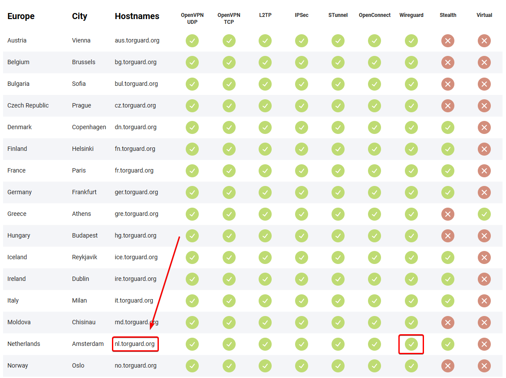Click the Czech Republic country cell
This screenshot has width=506, height=378.
tap(28, 105)
